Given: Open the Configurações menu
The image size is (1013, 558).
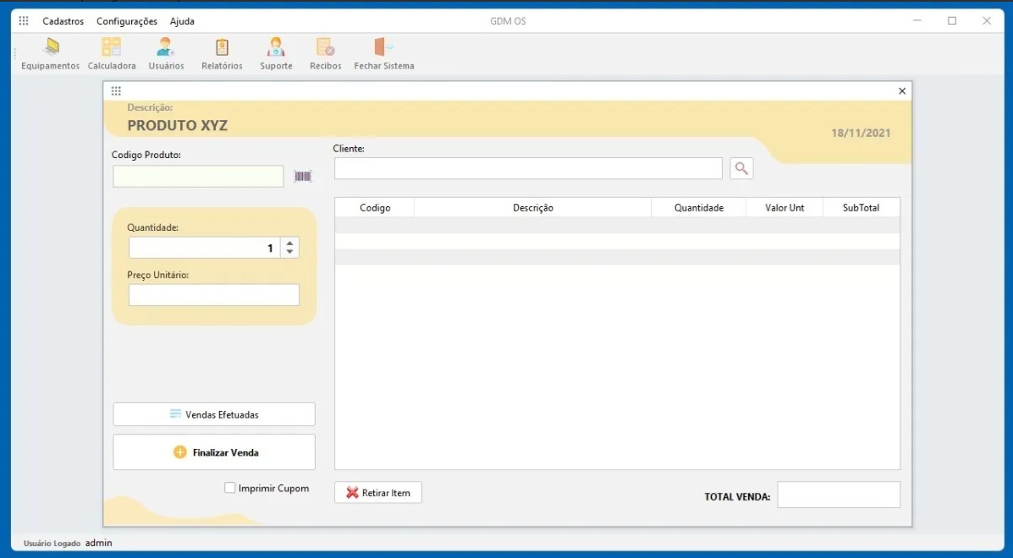Looking at the screenshot, I should click(127, 20).
